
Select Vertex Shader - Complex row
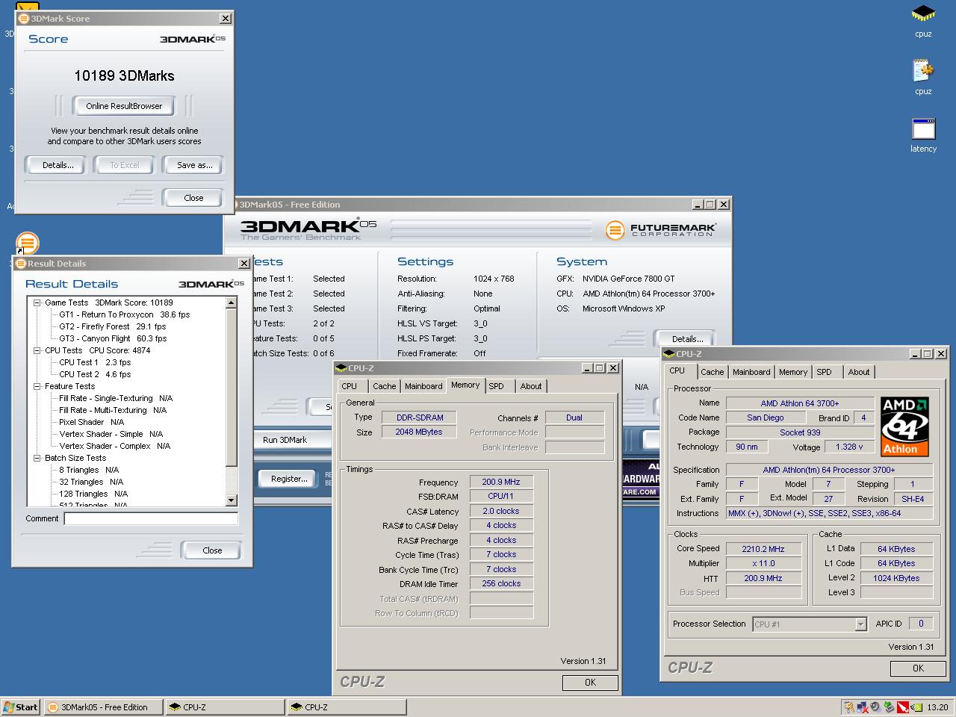pyautogui.click(x=115, y=446)
